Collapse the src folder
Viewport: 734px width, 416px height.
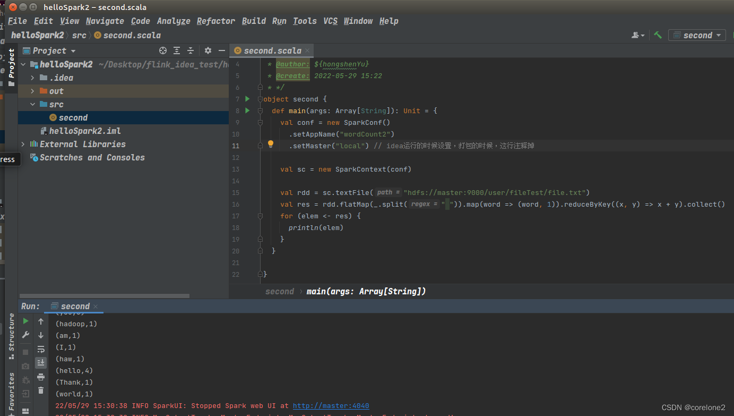32,104
